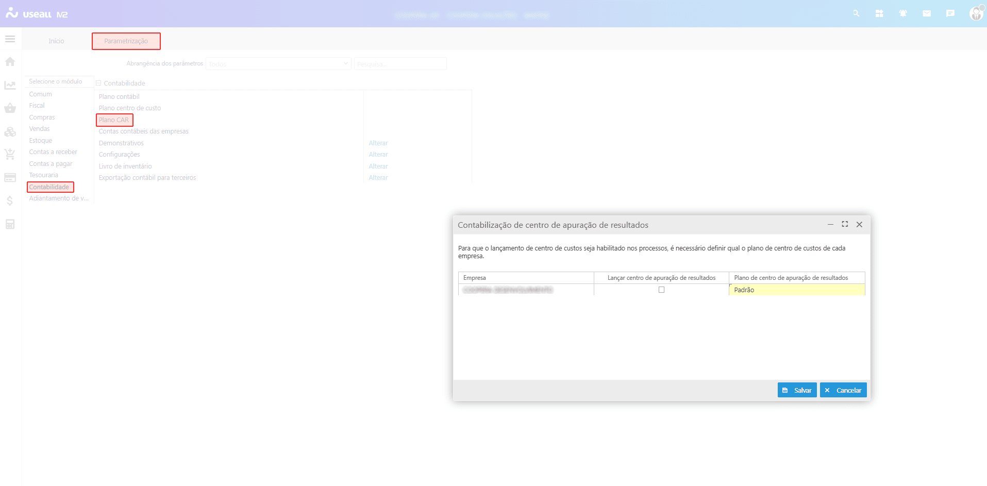The height and width of the screenshot is (486, 987).
Task: Click the Salvar button
Action: 797,390
